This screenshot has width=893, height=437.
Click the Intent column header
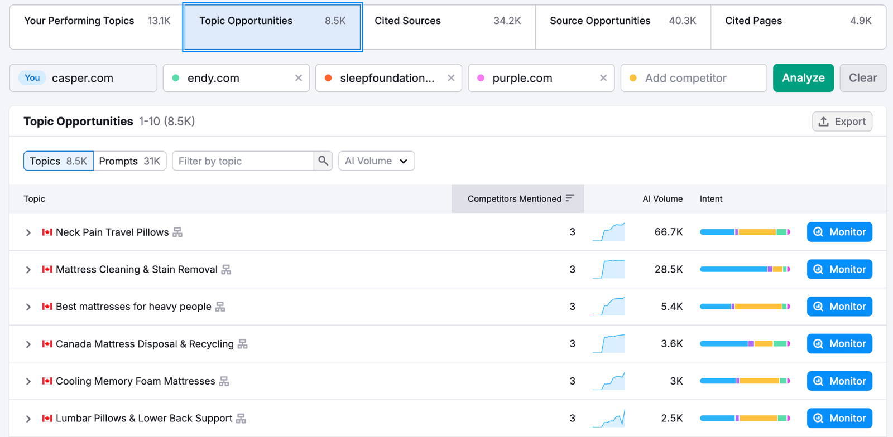711,199
